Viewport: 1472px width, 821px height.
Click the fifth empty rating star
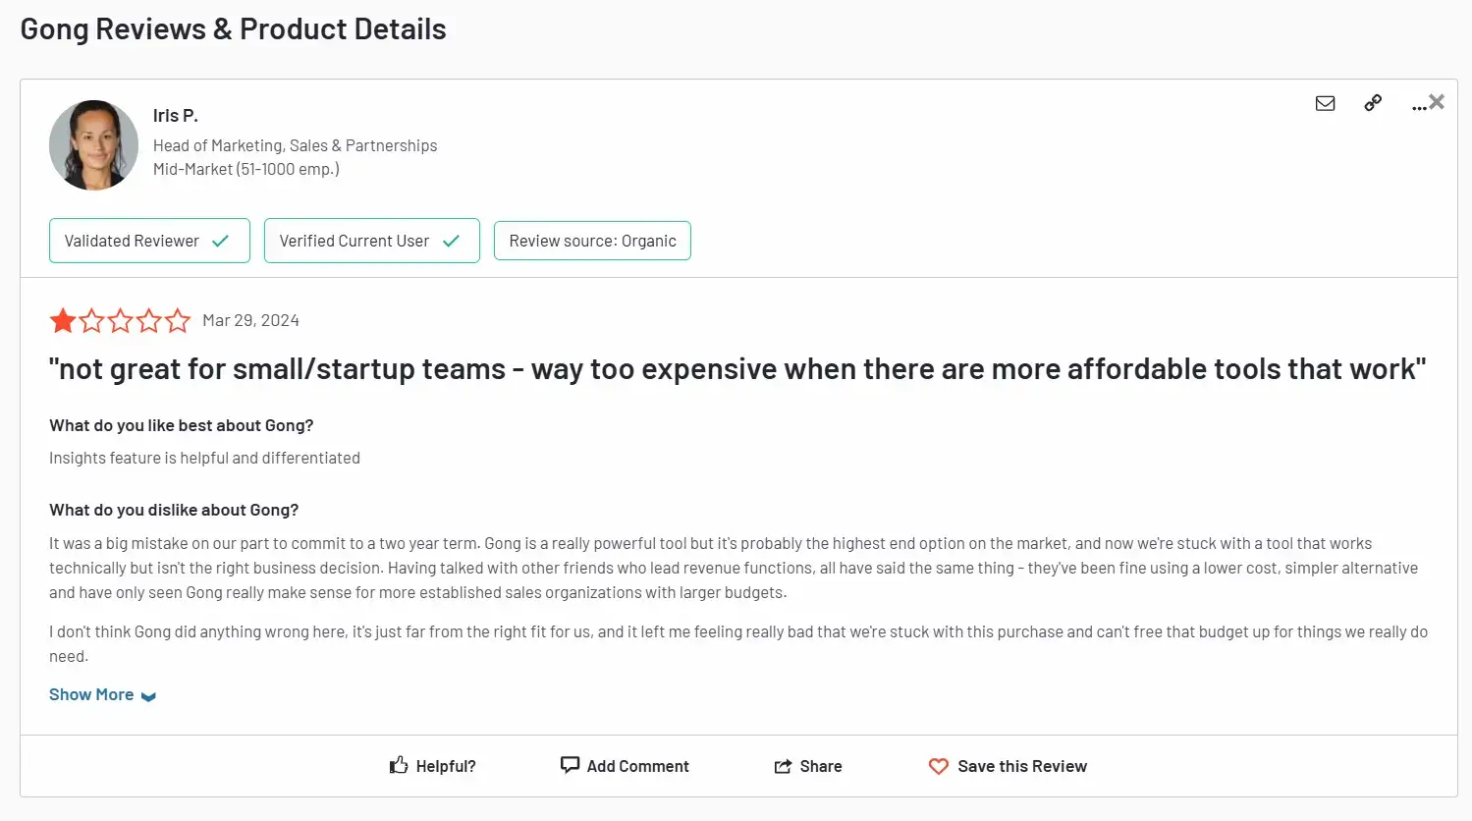(178, 320)
